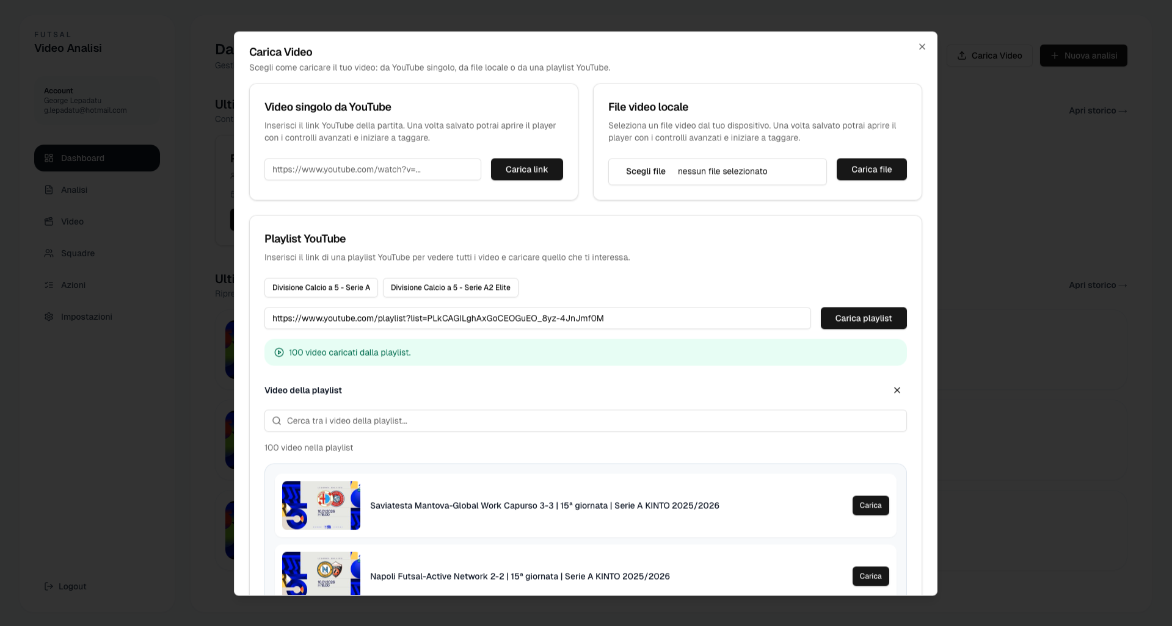The height and width of the screenshot is (626, 1172).
Task: Click the playlist URL input field
Action: pyautogui.click(x=537, y=318)
